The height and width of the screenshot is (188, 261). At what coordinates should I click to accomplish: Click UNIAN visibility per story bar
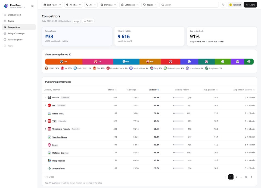coord(178,98)
